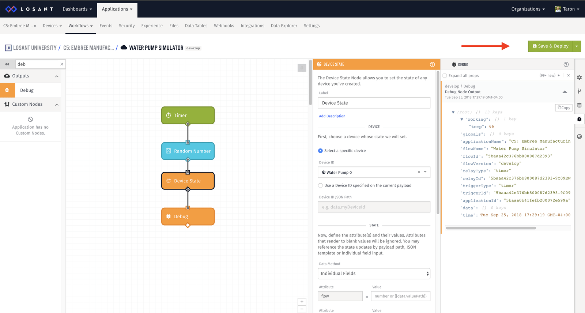Choose Use a Device ID on payload radio

(x=320, y=185)
